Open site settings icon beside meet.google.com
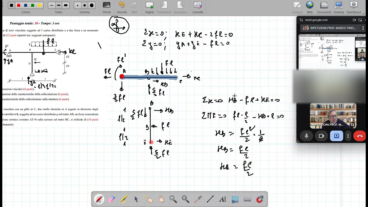The height and width of the screenshot is (207, 368). pyautogui.click(x=301, y=20)
